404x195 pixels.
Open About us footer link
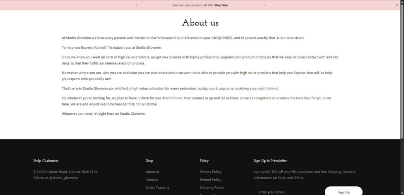point(153,172)
